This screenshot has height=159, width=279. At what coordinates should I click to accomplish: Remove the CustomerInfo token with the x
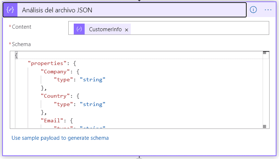[126, 30]
